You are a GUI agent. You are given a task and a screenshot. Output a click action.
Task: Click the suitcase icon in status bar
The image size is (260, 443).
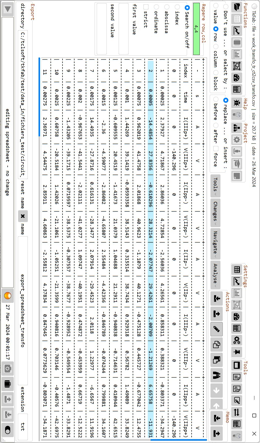8,384
